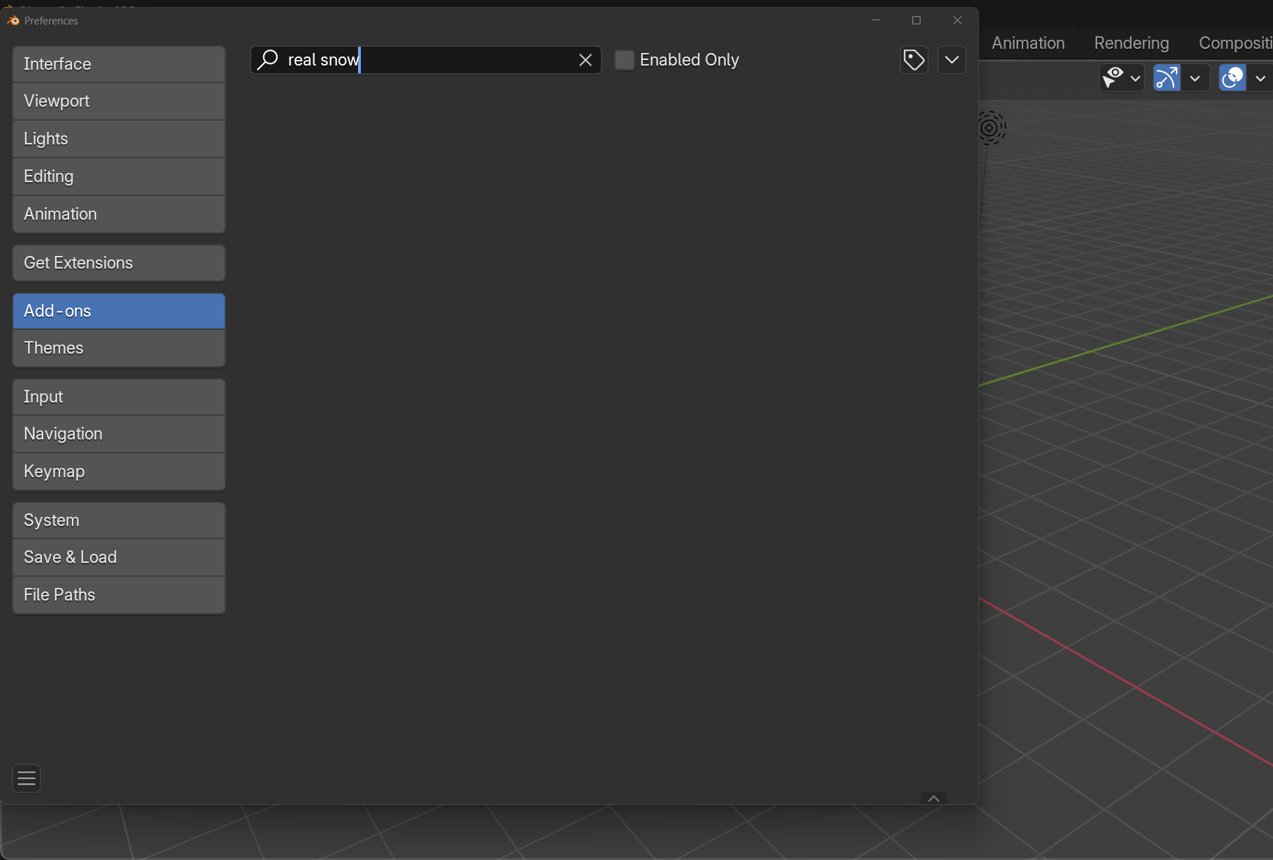Toggle the viewport overlays icon
Screen dimensions: 1273x860
tap(1233, 77)
